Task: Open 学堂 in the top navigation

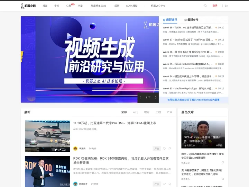Action: [x=80, y=6]
